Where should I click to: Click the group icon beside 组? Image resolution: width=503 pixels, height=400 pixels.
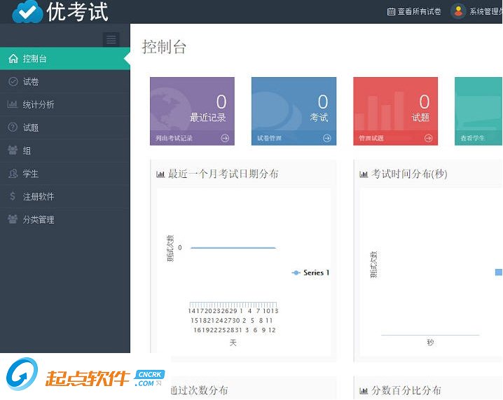click(13, 150)
